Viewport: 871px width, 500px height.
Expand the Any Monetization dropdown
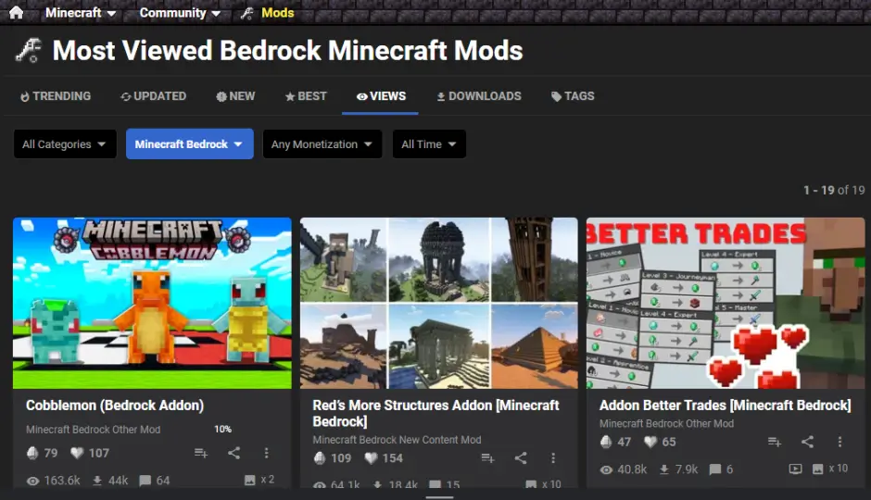click(x=322, y=144)
